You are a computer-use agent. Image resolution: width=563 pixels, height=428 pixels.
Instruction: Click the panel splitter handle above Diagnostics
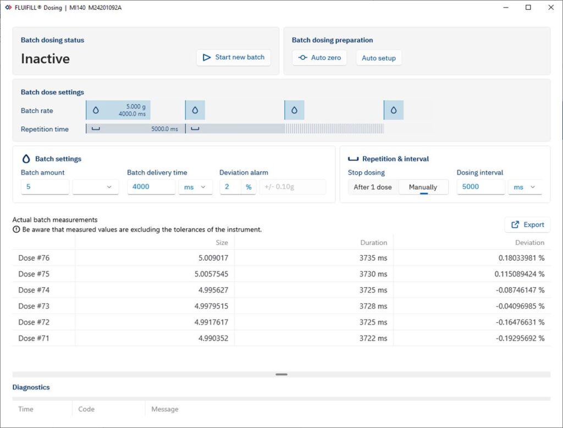[x=281, y=374]
